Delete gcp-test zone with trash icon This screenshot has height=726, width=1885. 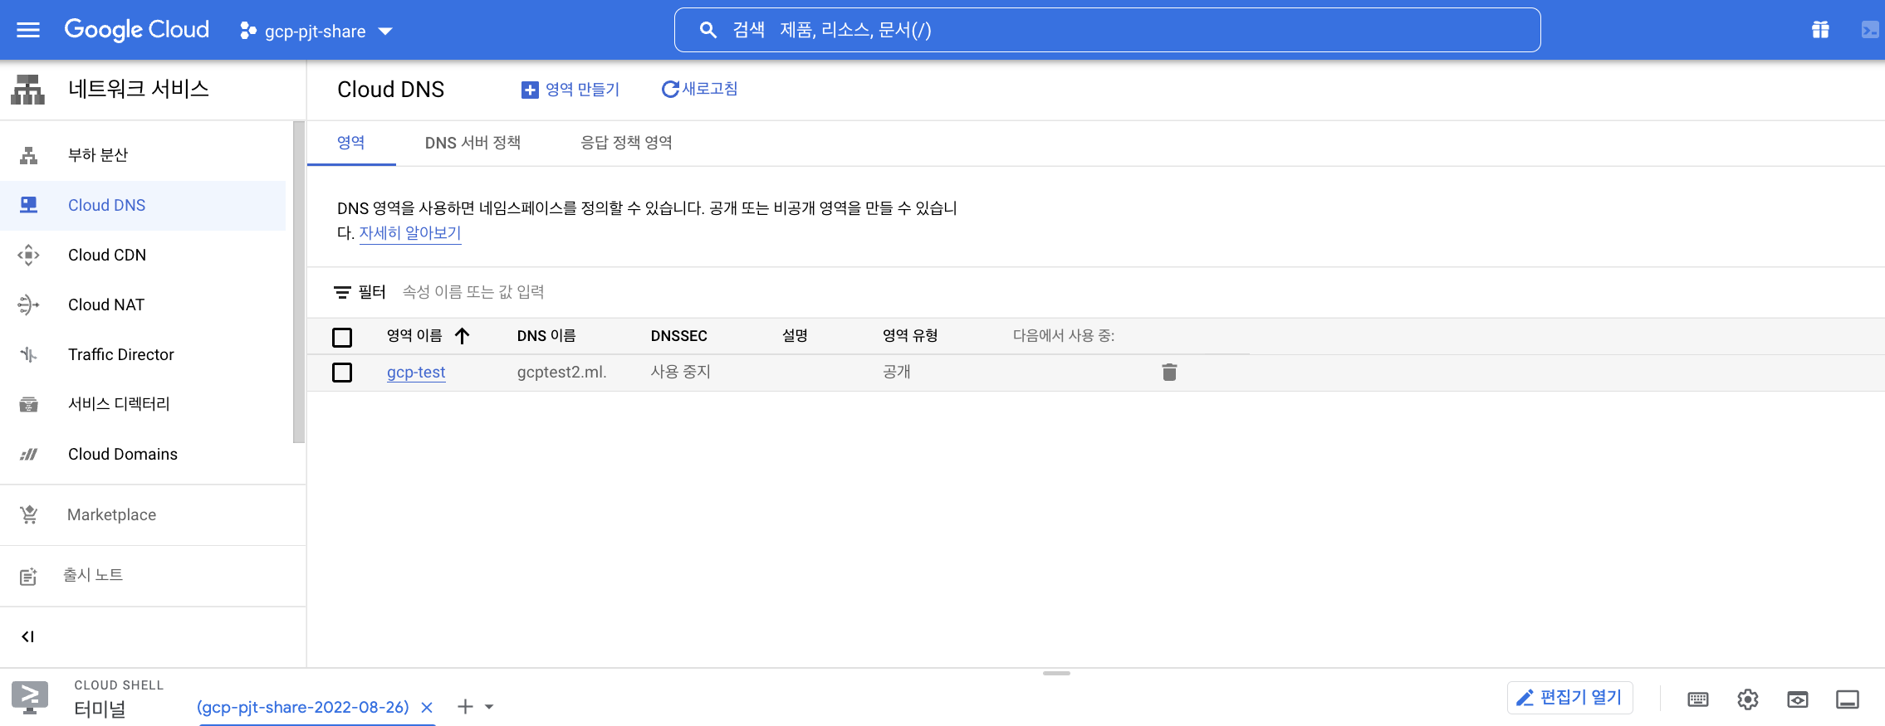[x=1169, y=373]
